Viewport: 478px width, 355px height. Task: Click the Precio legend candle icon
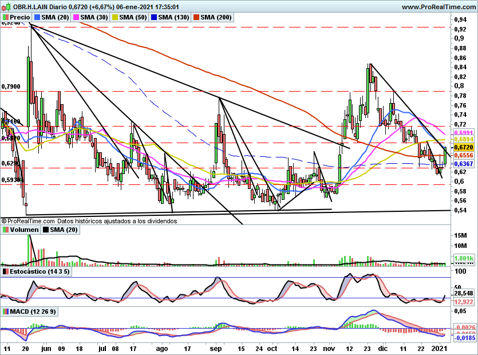pos(6,18)
